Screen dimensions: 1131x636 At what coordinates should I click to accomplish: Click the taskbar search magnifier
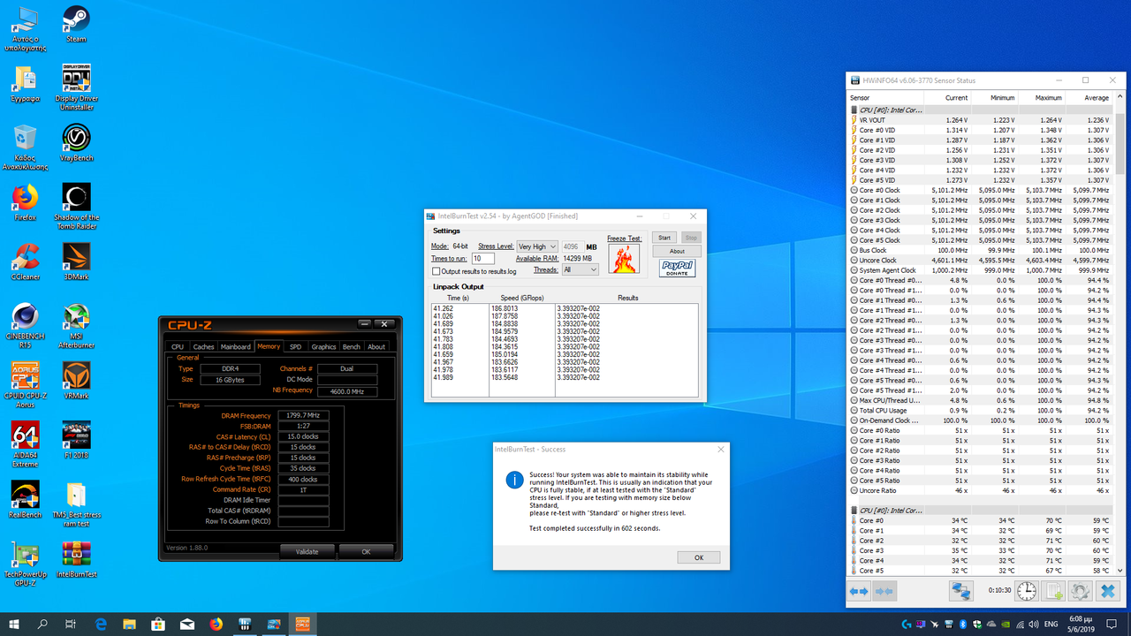(x=42, y=624)
